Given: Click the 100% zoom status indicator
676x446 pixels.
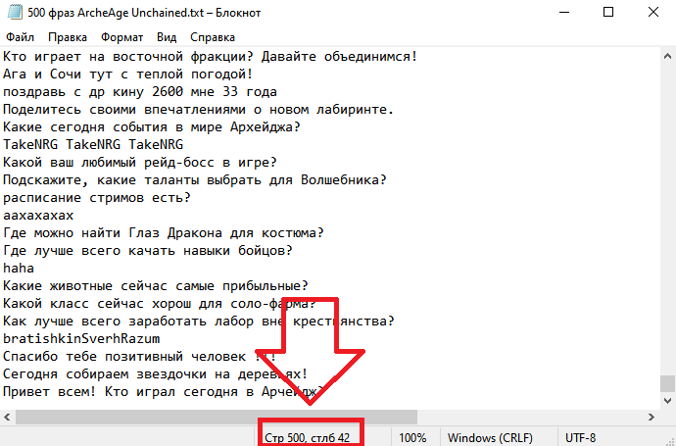Looking at the screenshot, I should (x=412, y=438).
